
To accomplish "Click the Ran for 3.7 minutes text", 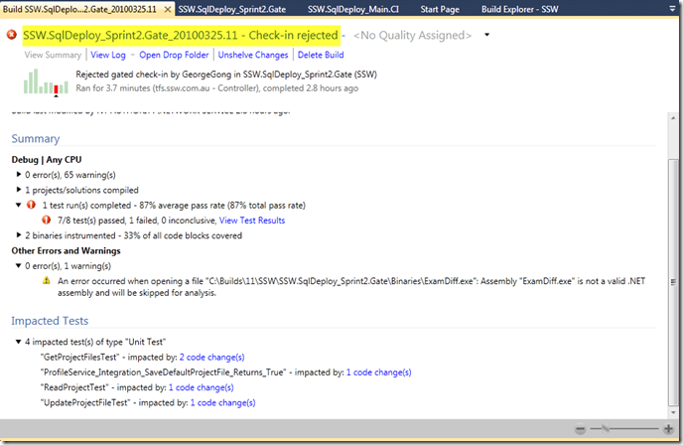I will tap(217, 88).
